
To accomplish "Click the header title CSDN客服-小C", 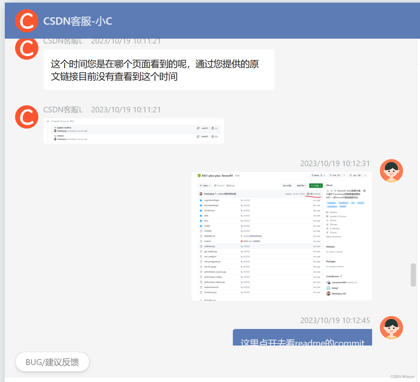I will pyautogui.click(x=78, y=21).
